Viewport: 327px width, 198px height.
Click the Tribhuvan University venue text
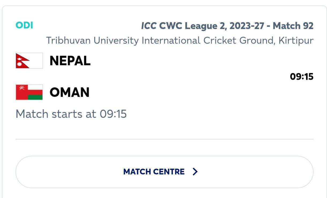tap(180, 41)
